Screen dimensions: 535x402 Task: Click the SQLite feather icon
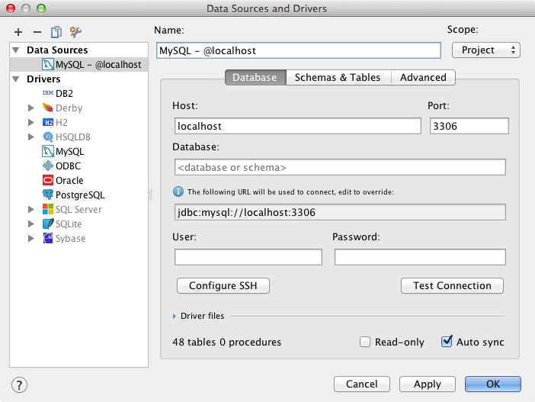[x=48, y=224]
